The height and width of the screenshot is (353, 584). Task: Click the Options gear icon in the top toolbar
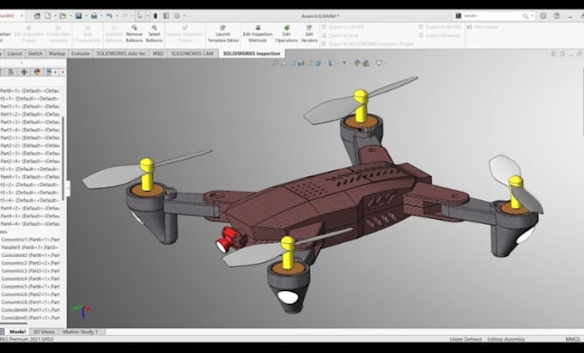177,16
